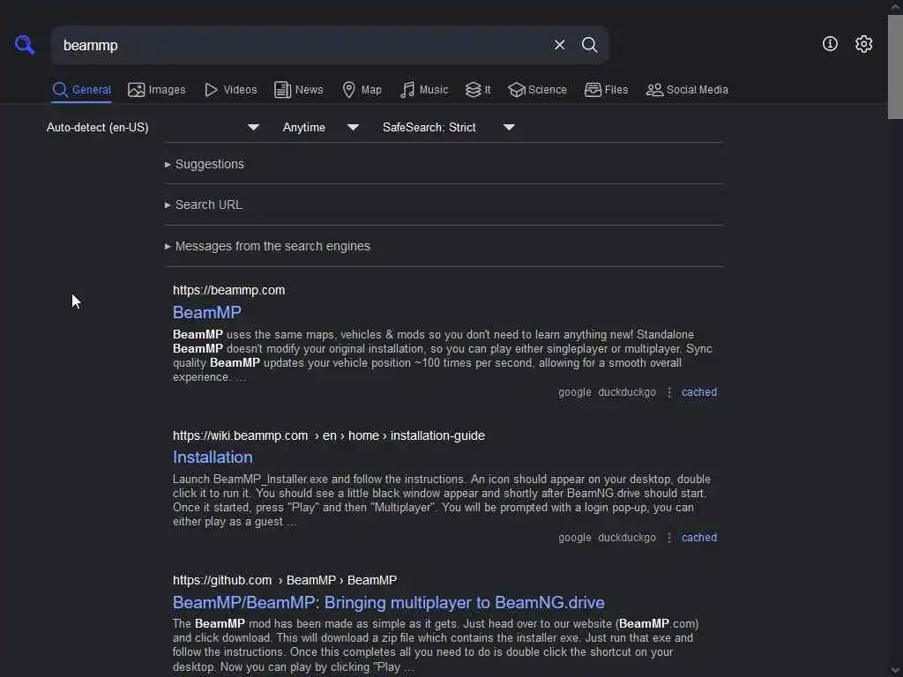Viewport: 903px width, 677px height.
Task: Open the BeamMP result title link
Action: [206, 312]
